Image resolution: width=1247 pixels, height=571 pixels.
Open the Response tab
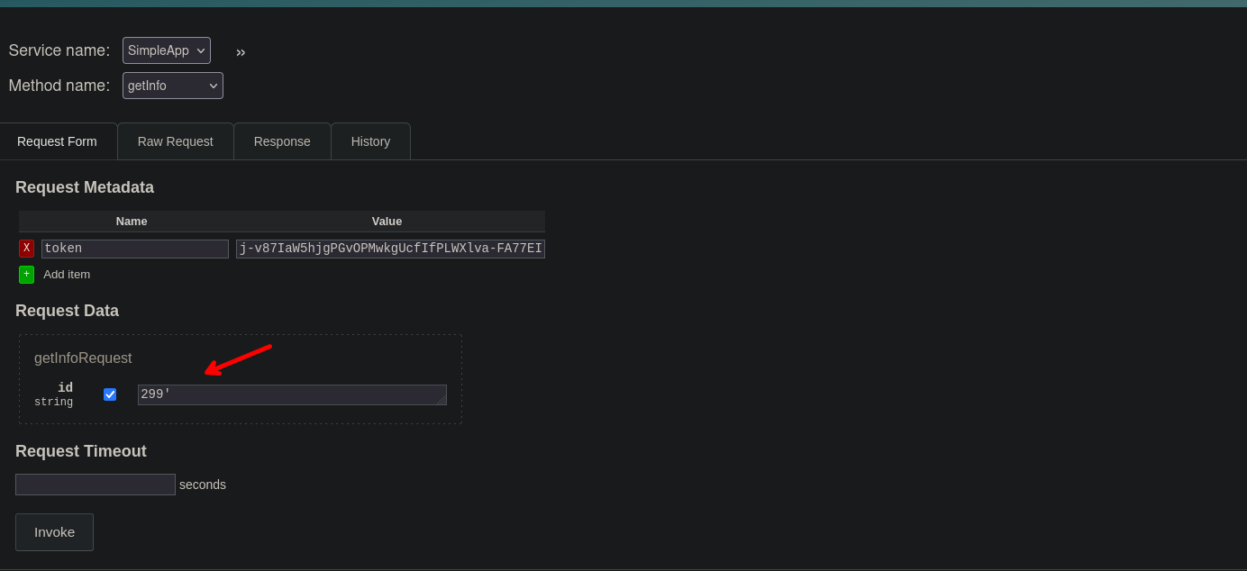point(282,141)
